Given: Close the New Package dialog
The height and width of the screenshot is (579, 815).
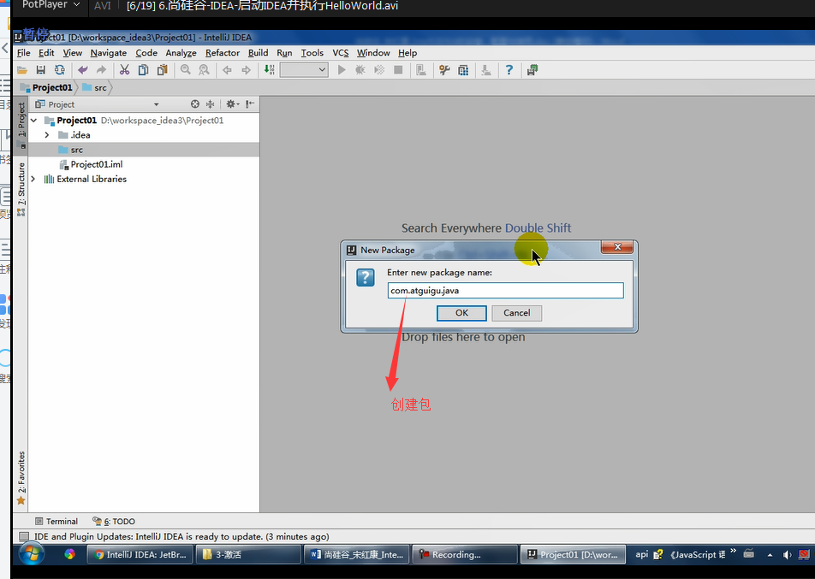Looking at the screenshot, I should pyautogui.click(x=617, y=247).
